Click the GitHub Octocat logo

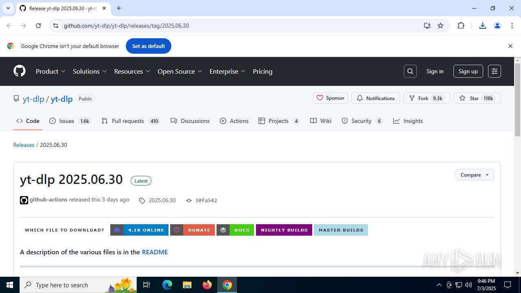[x=20, y=71]
